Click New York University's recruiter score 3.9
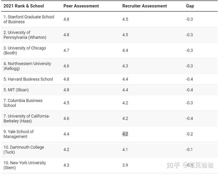The height and width of the screenshot is (174, 219). [x=125, y=165]
